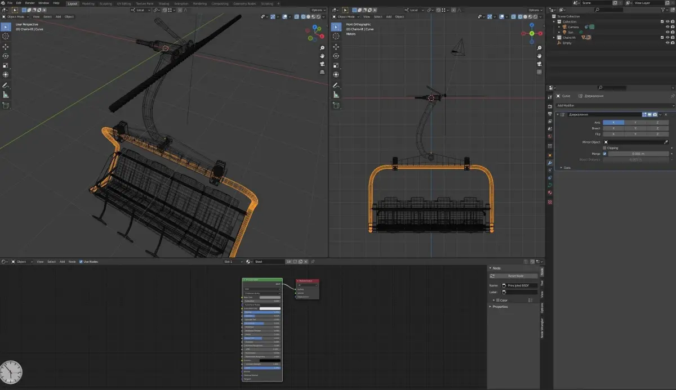This screenshot has height=390, width=676.
Task: Uncheck the Use Nodes checkbox
Action: (81, 262)
